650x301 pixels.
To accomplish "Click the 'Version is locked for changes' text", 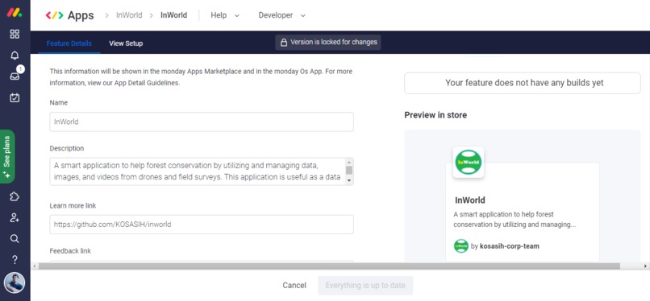I will (x=334, y=42).
